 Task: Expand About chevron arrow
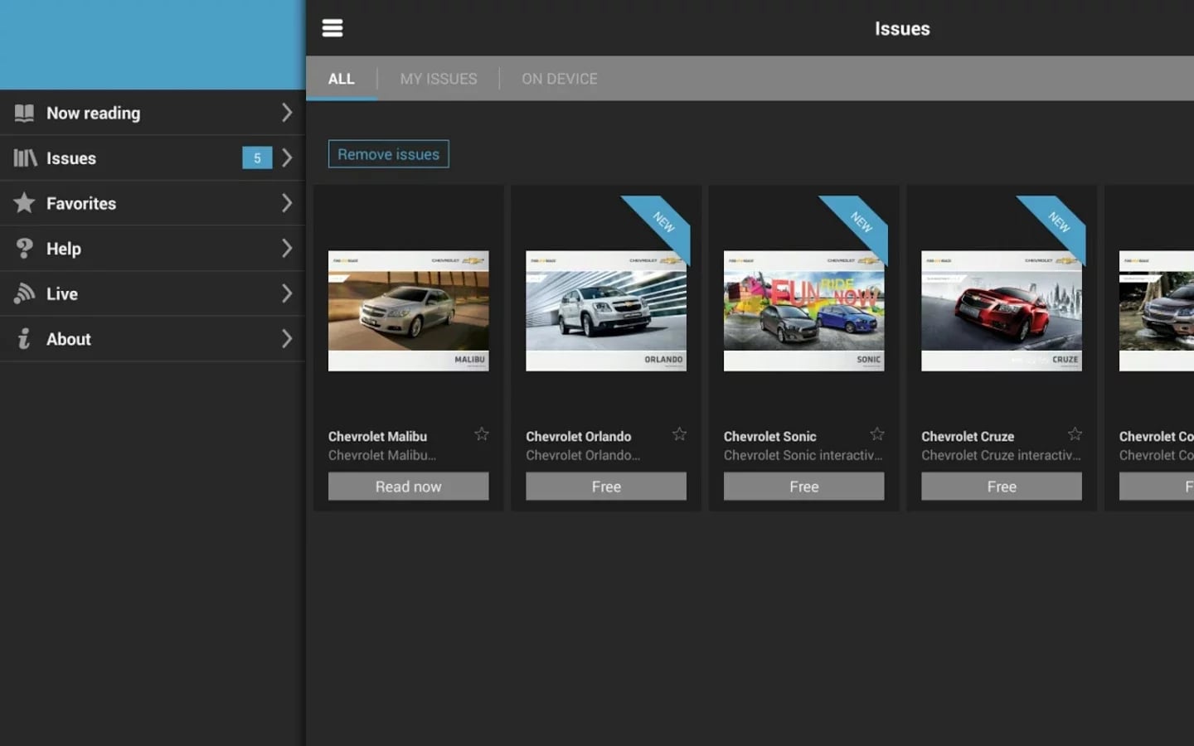coord(287,338)
